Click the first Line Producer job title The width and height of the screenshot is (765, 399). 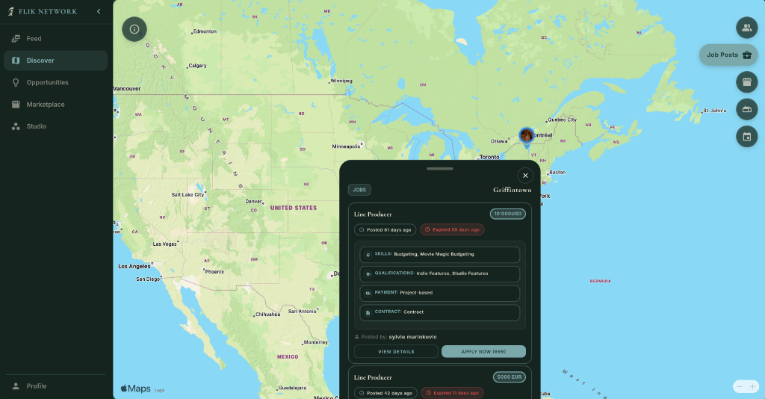click(373, 214)
